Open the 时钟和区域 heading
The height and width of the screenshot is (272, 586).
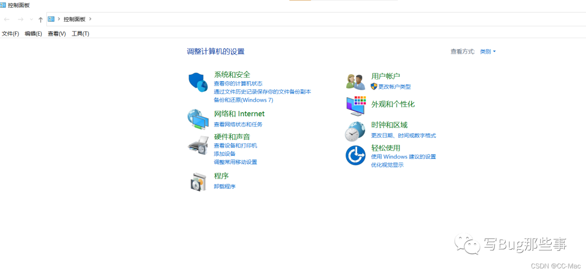pyautogui.click(x=389, y=125)
